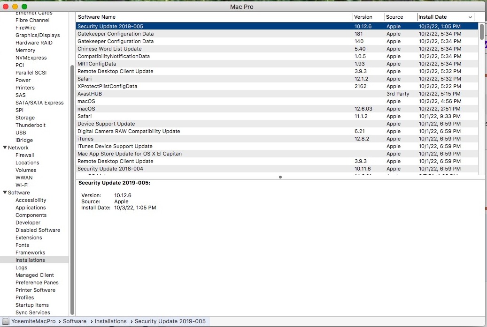The width and height of the screenshot is (487, 327).
Task: Click the sidebar vertical scrollbar
Action: click(72, 190)
